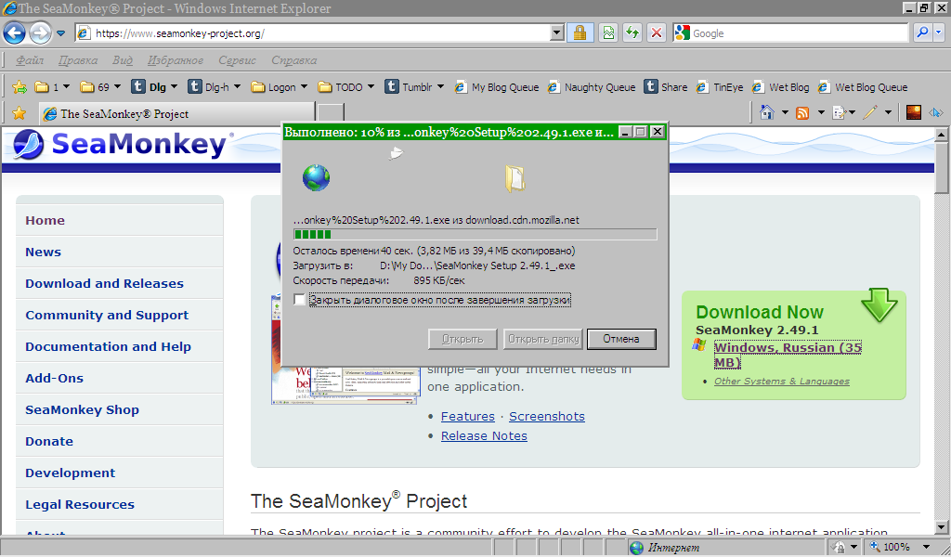951x557 pixels.
Task: Open Favorites Center yellow star icon
Action: [x=20, y=113]
